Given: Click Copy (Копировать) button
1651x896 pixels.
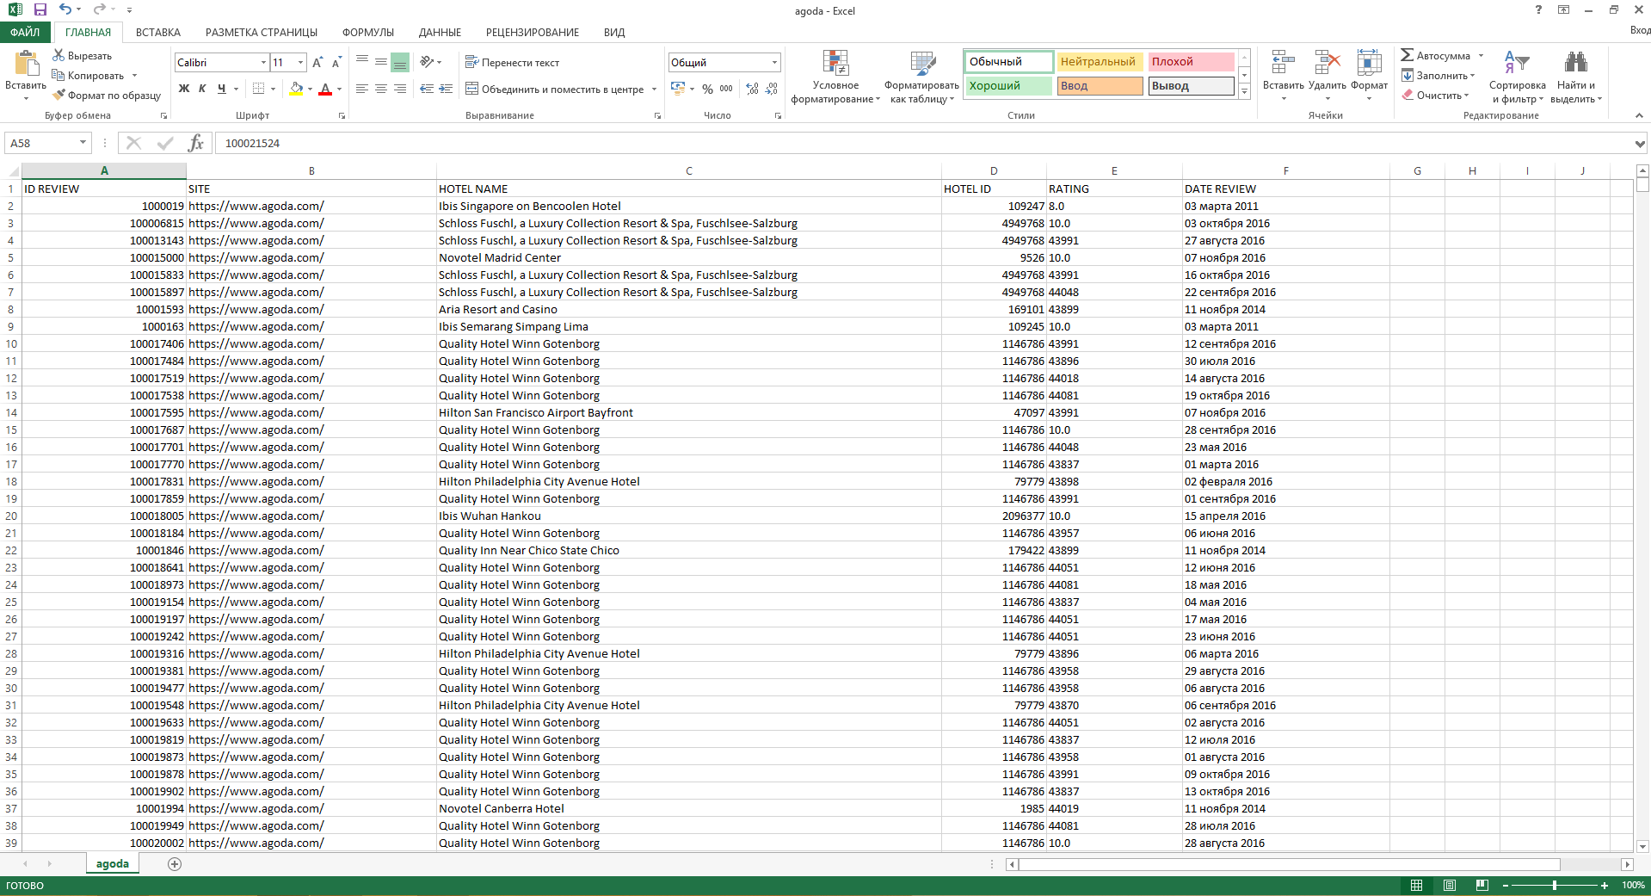Looking at the screenshot, I should coord(88,75).
